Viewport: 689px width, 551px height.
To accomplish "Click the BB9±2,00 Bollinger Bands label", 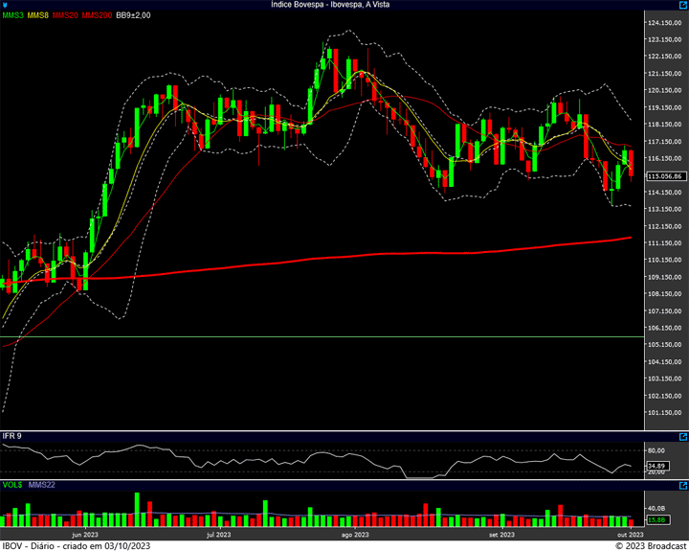I will [x=134, y=15].
